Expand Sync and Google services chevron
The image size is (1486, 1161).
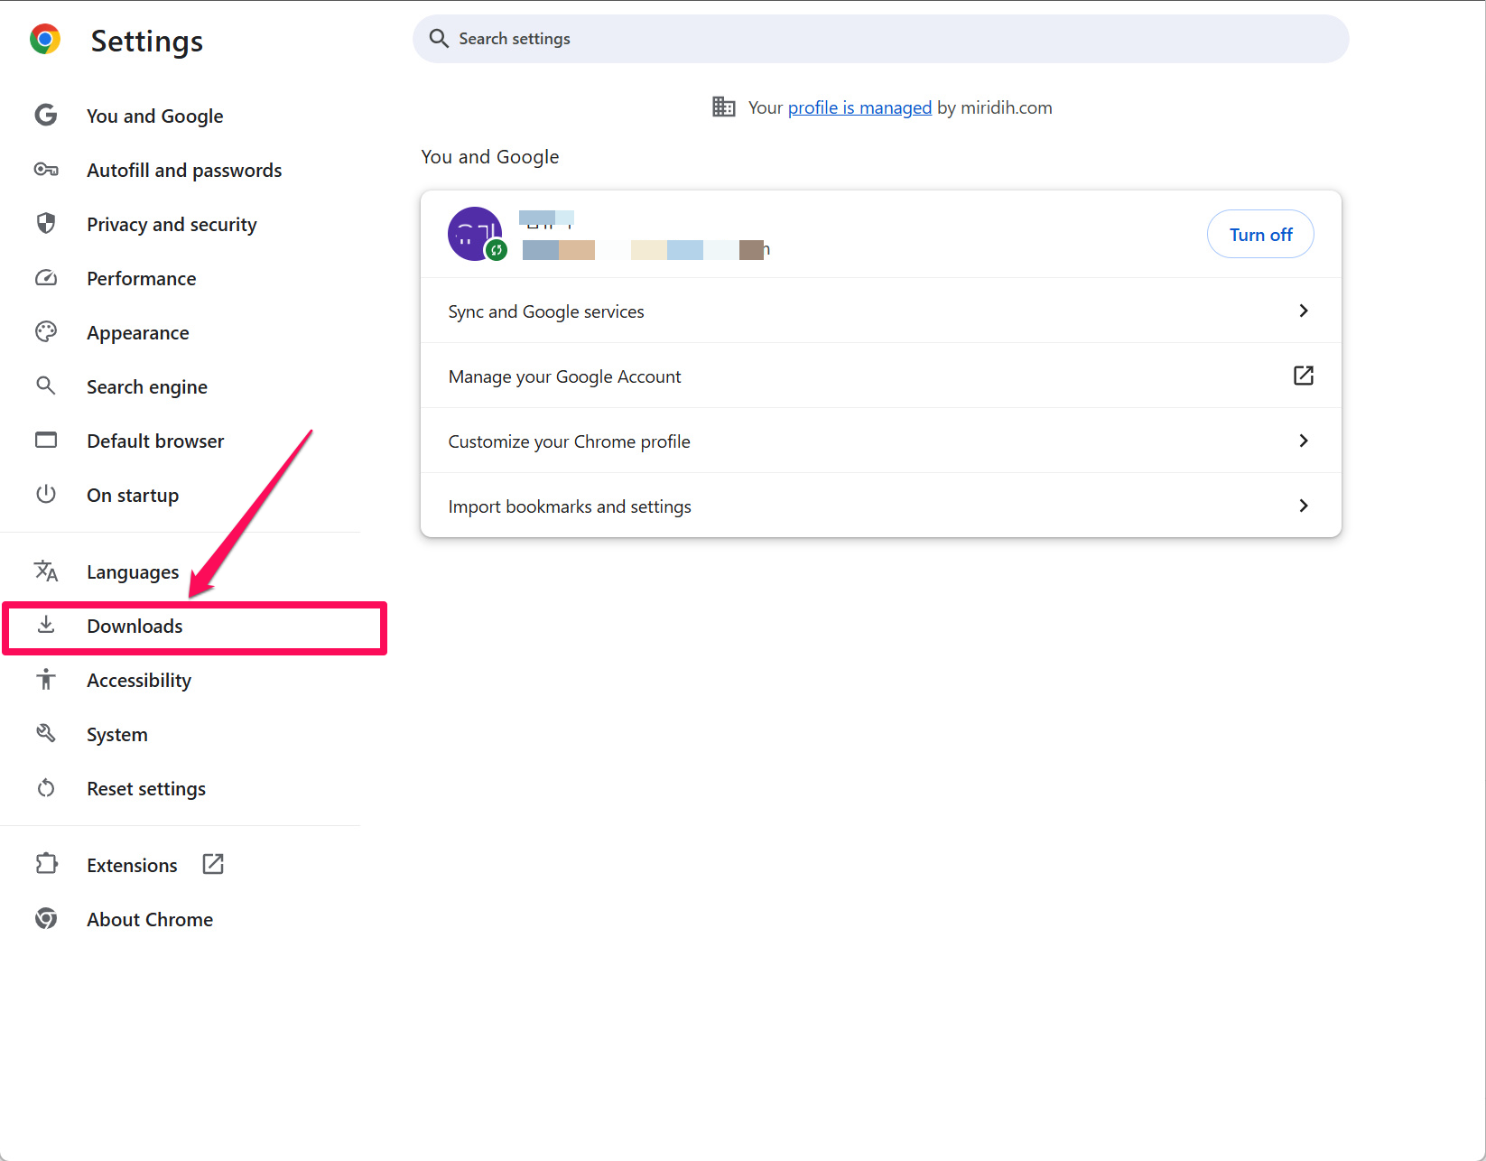click(x=1303, y=311)
